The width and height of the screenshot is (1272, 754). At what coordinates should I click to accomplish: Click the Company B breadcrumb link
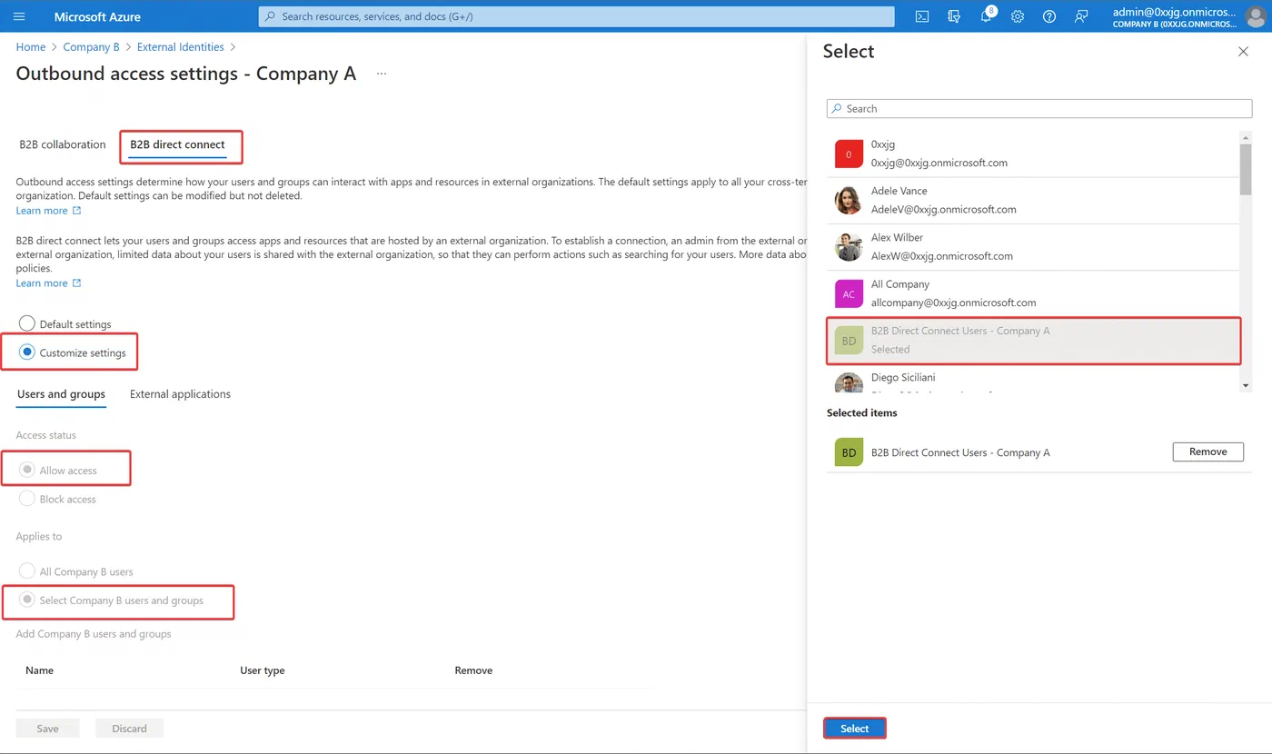click(x=91, y=47)
